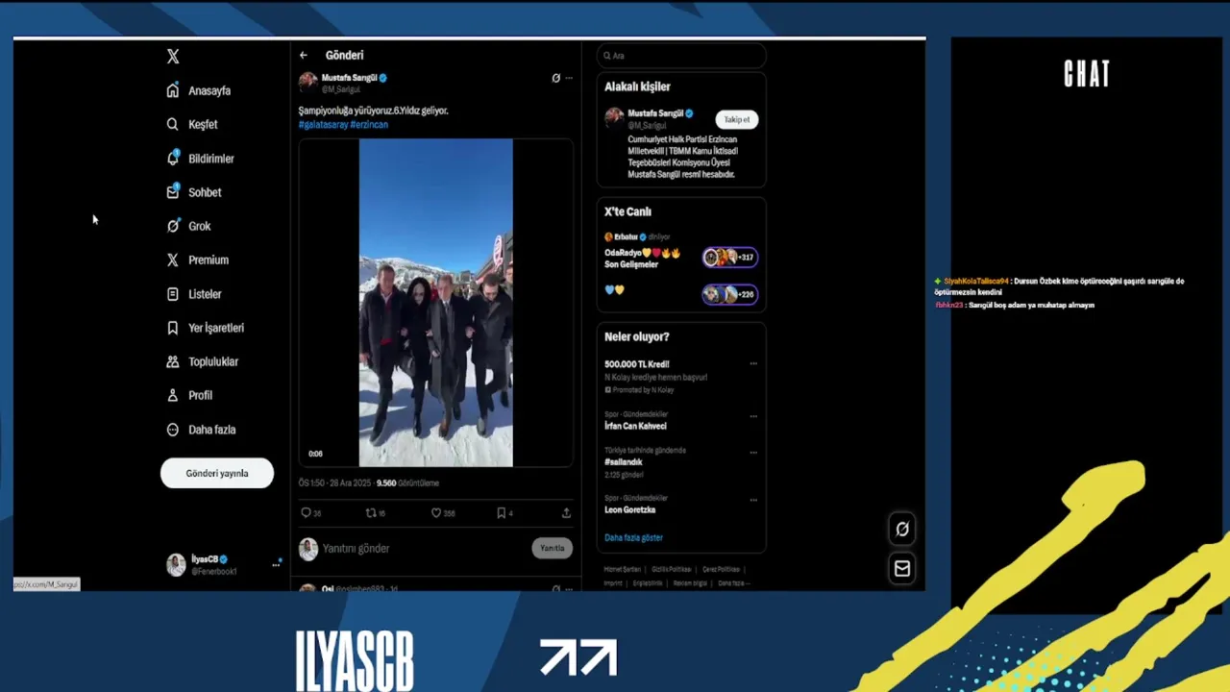Open #erzincan hashtag link
This screenshot has width=1230, height=692.
[369, 125]
